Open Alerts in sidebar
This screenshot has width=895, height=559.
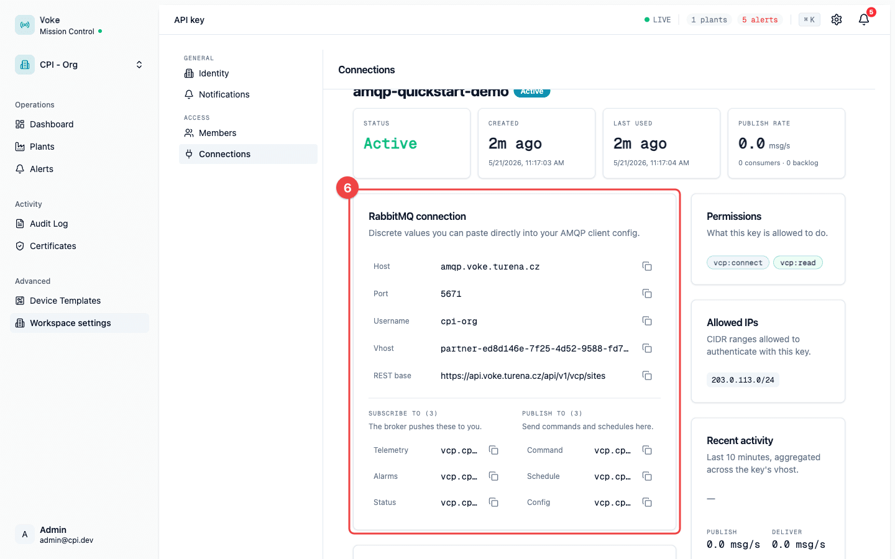tap(80, 169)
